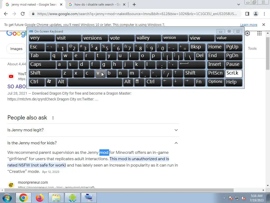Toggle the left Alt key
The image size is (270, 203).
coord(62,82)
